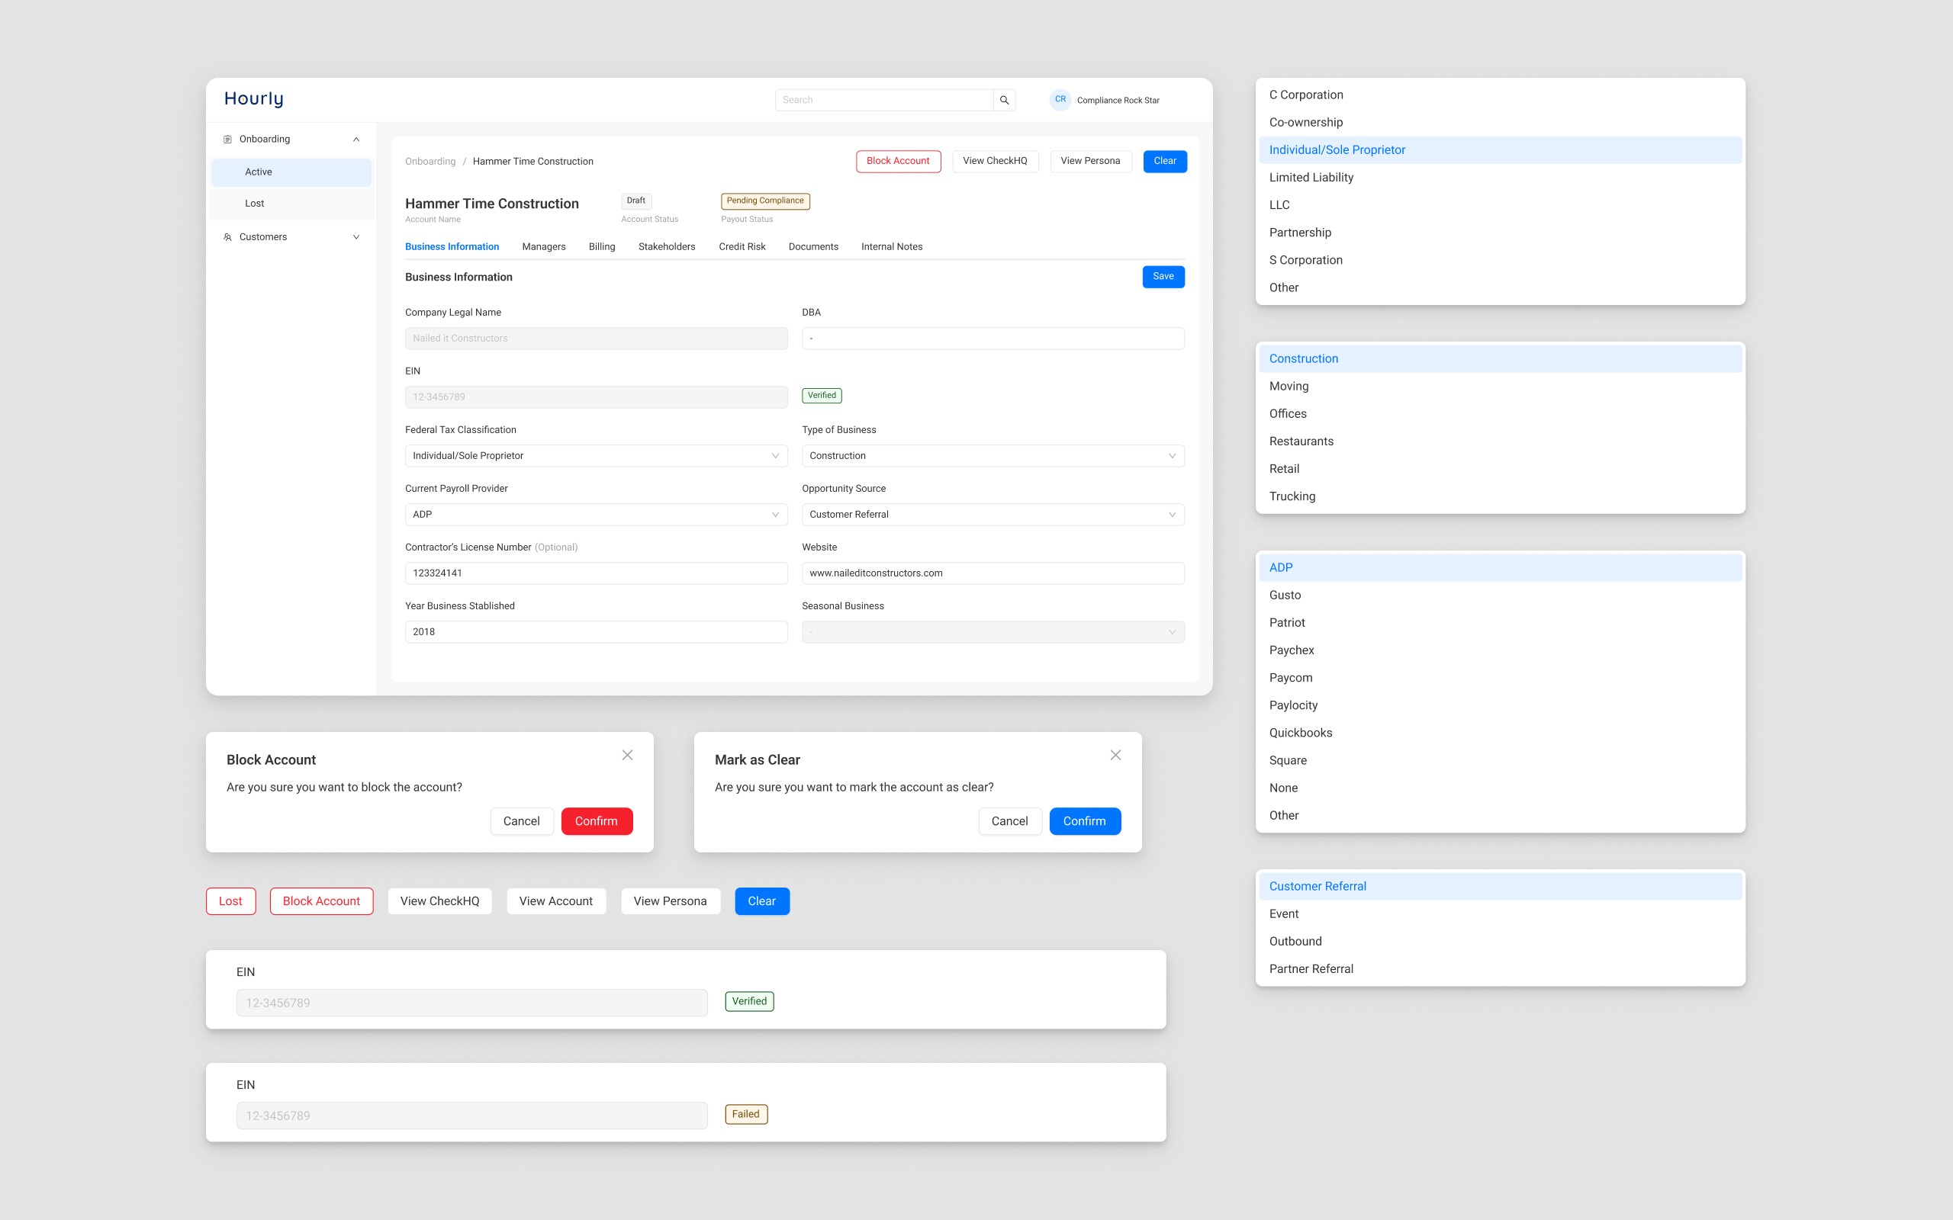Collapse the Onboarding menu chevron
This screenshot has width=1953, height=1220.
coord(356,140)
